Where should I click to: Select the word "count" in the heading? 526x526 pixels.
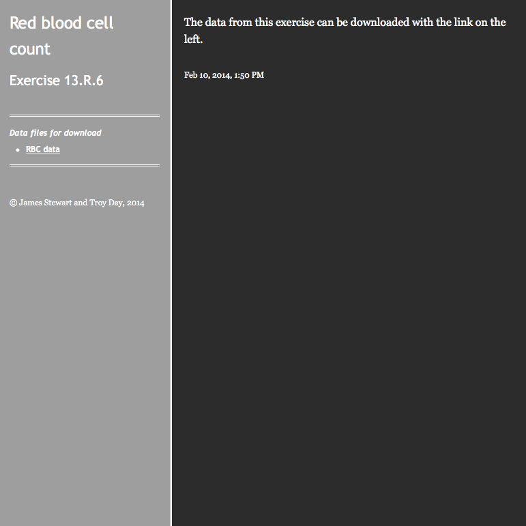click(30, 49)
